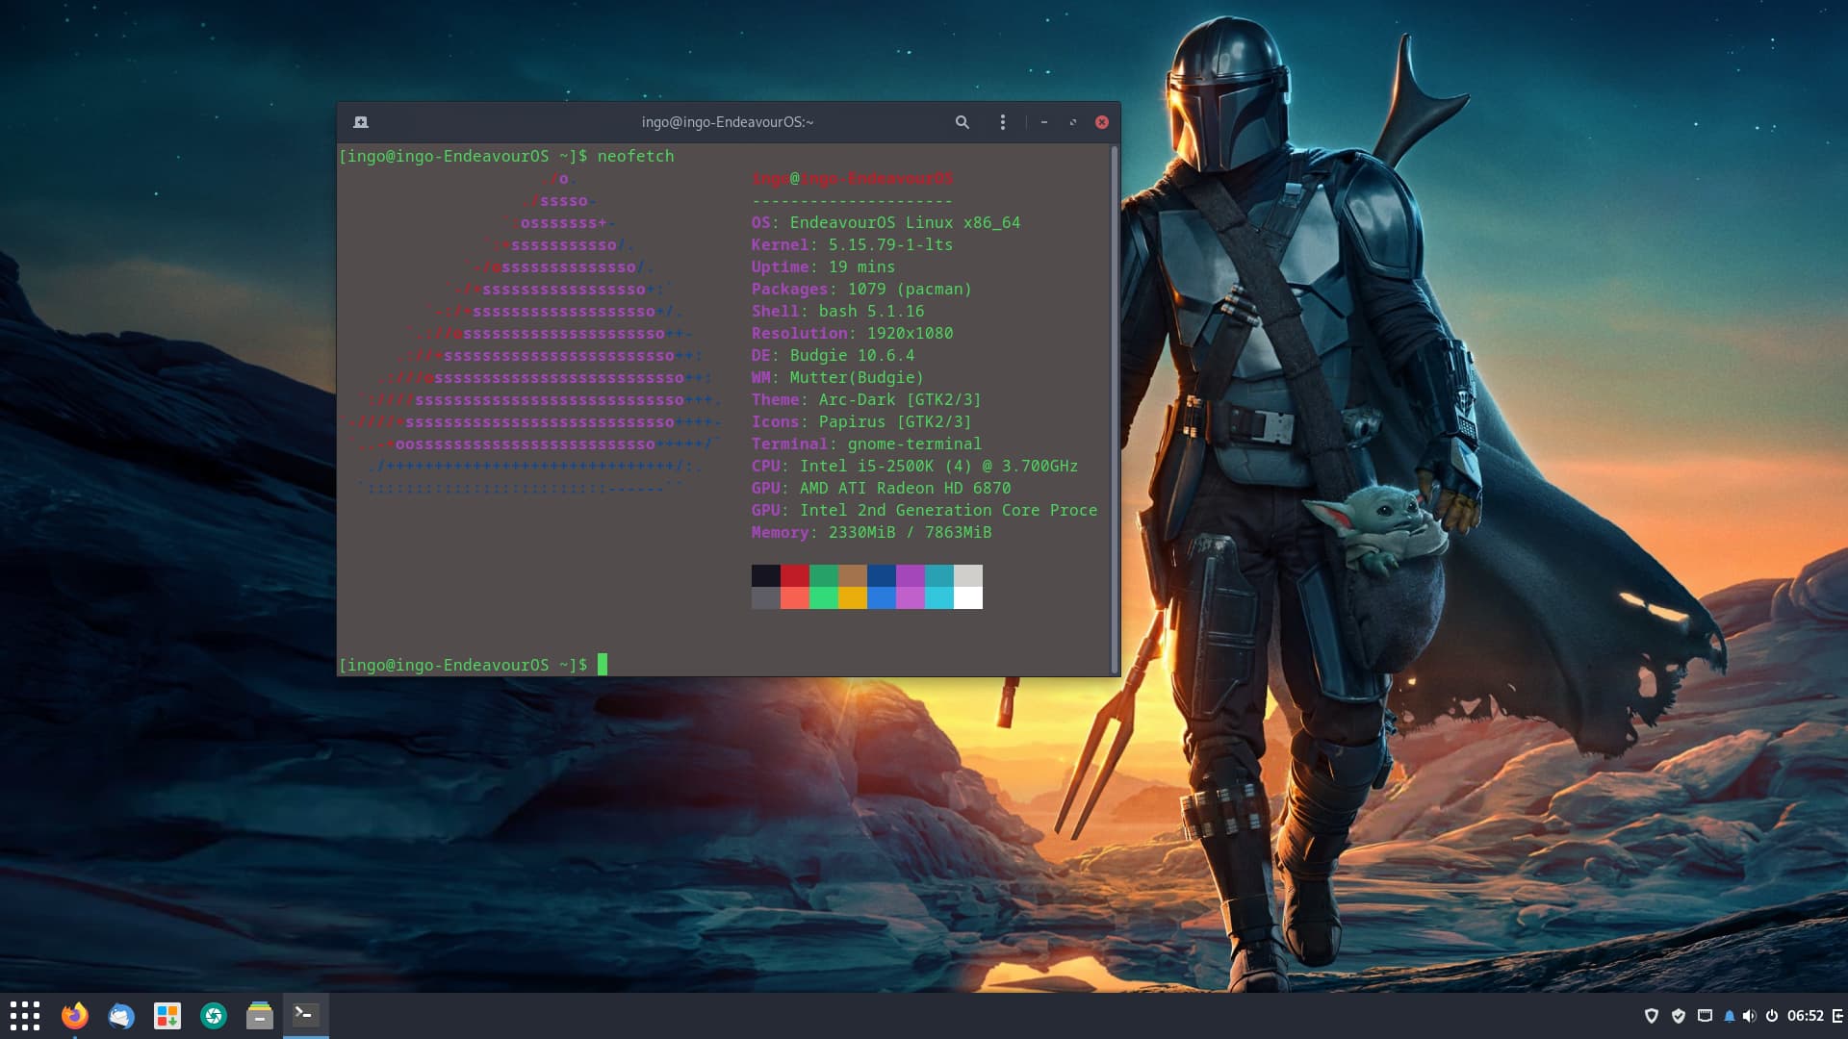This screenshot has width=1848, height=1039.
Task: Click the Icons: Papirus line
Action: (x=861, y=421)
